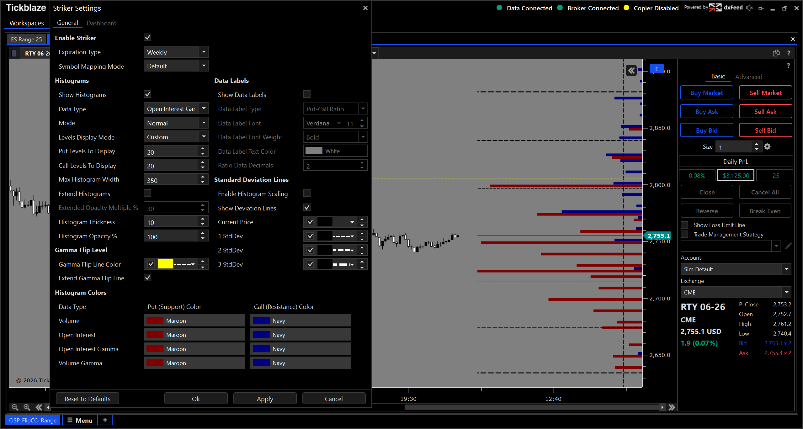This screenshot has width=803, height=429.
Task: Uncheck Extend Gamma Flip Line
Action: point(147,278)
